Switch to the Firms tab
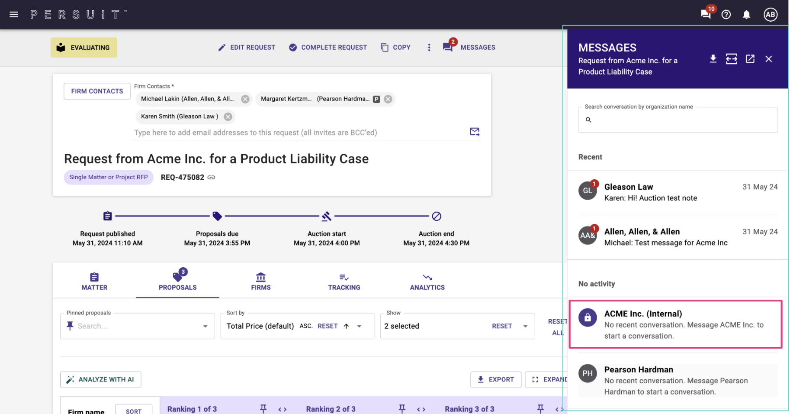The image size is (790, 414). tap(261, 281)
